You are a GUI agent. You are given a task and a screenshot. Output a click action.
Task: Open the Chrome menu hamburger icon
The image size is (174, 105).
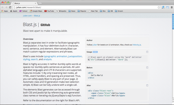tap(172, 7)
